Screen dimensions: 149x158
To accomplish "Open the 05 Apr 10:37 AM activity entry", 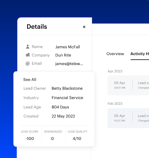I will click(x=128, y=118).
